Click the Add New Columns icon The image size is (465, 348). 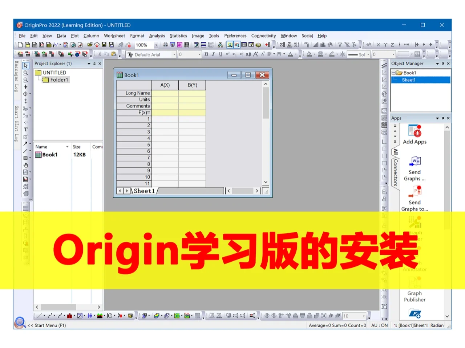(x=268, y=45)
